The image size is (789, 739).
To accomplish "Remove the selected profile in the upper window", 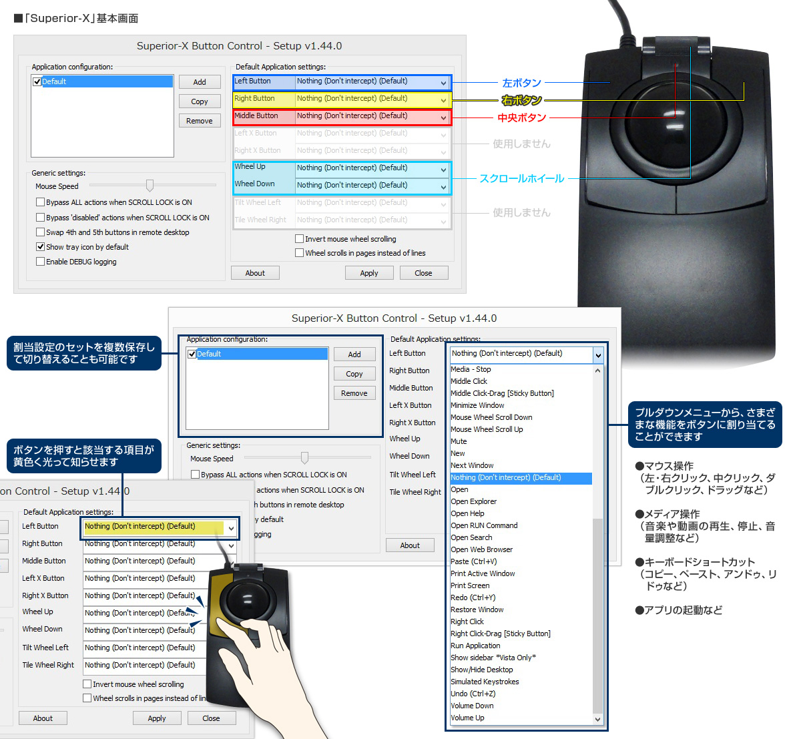I will point(200,121).
